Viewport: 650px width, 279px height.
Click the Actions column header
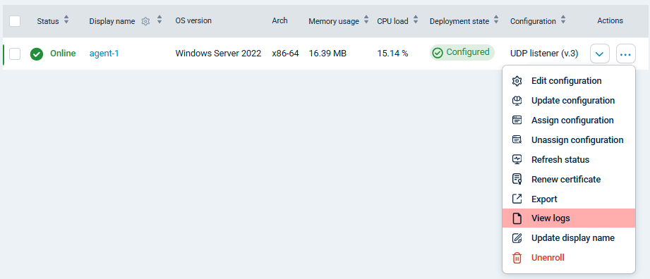click(610, 20)
